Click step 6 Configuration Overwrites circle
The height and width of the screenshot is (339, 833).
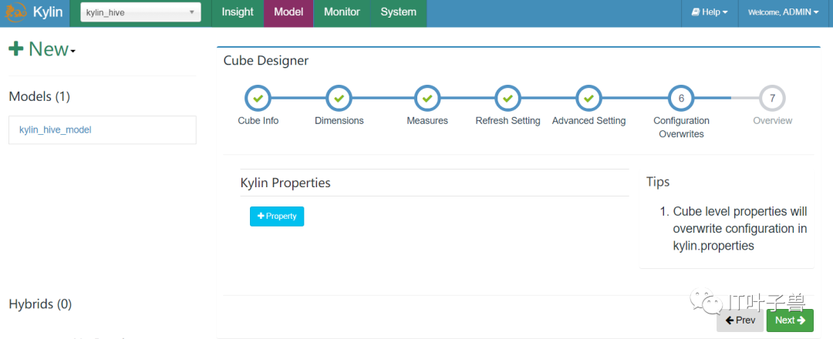tap(681, 98)
